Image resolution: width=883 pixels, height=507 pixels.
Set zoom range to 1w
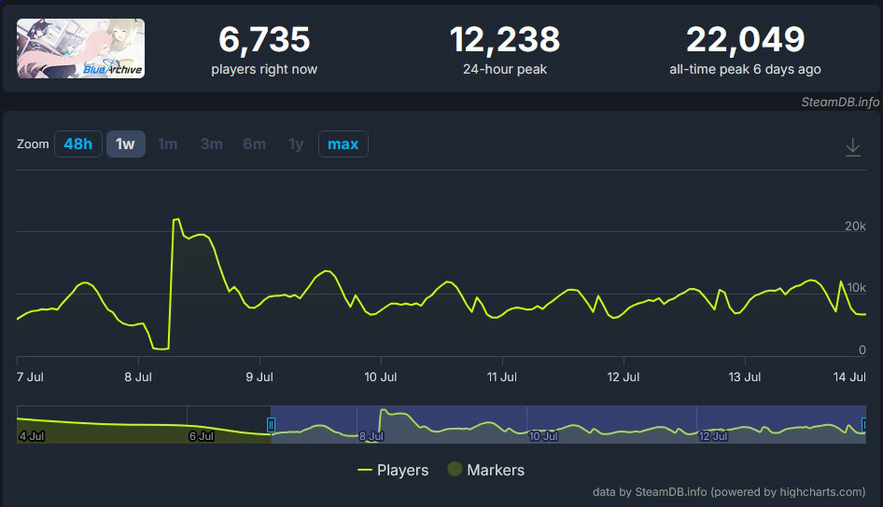tap(126, 144)
